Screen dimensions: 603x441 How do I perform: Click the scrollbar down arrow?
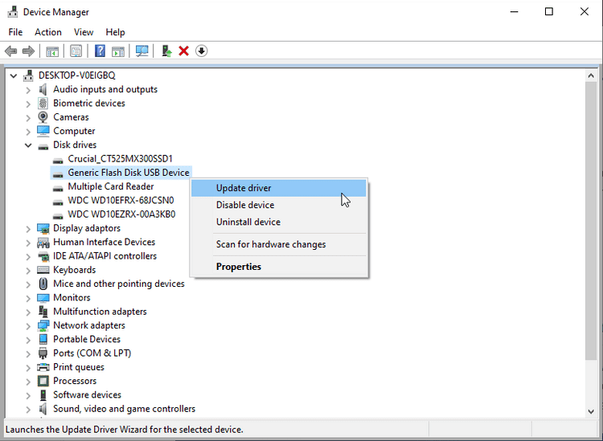tap(591, 411)
